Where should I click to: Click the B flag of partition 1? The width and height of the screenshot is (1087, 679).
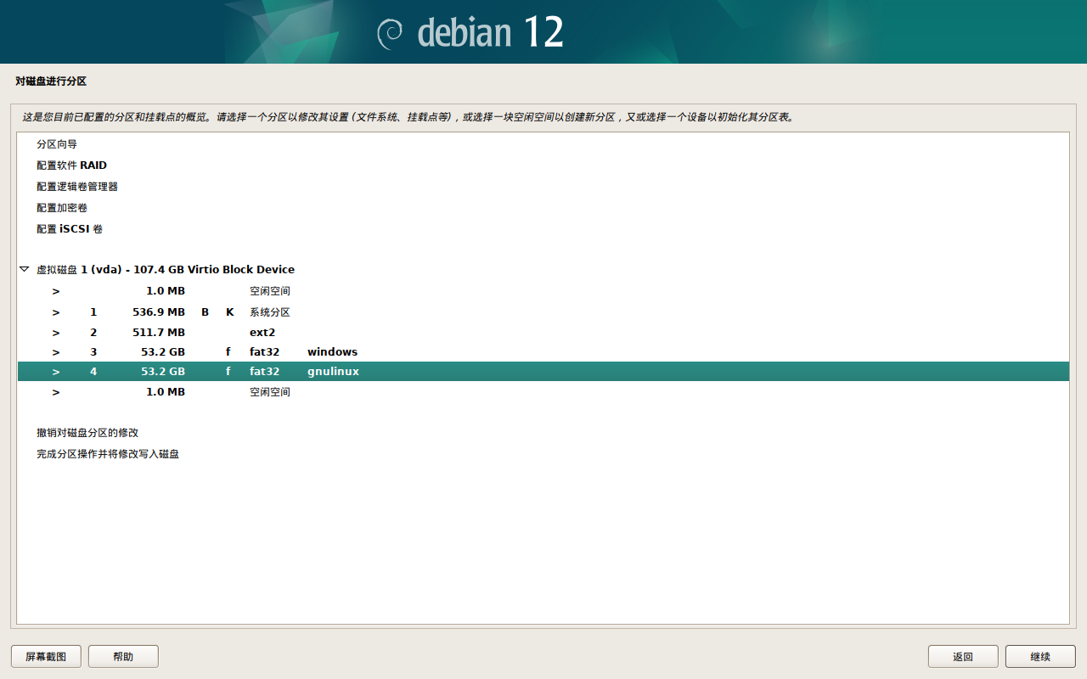(205, 312)
